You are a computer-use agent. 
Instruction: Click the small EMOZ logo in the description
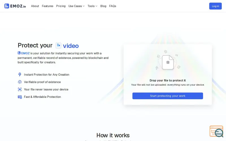(x=19, y=53)
